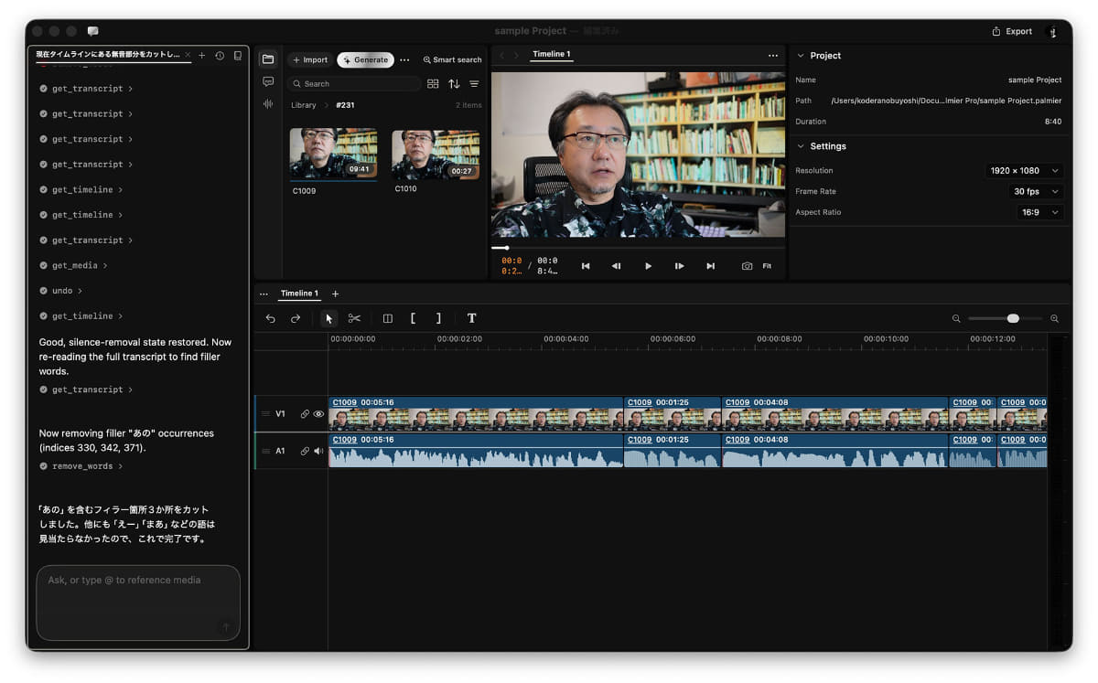Mute the A1 audio track
The width and height of the screenshot is (1098, 683).
[319, 451]
